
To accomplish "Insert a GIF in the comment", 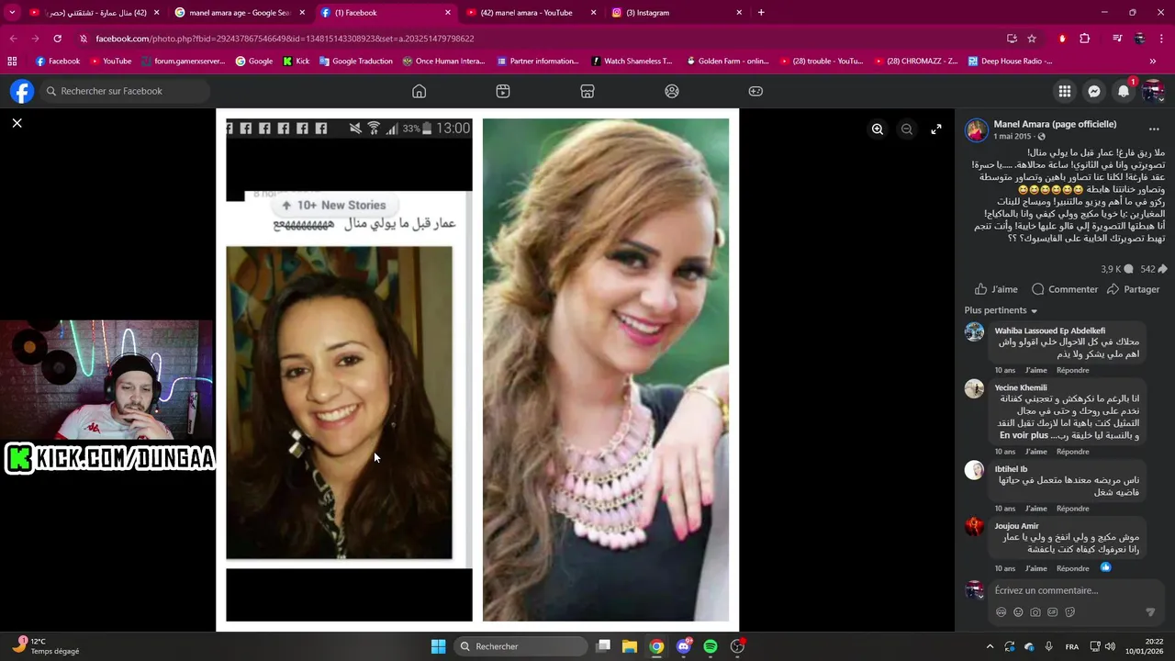I will tap(1053, 612).
